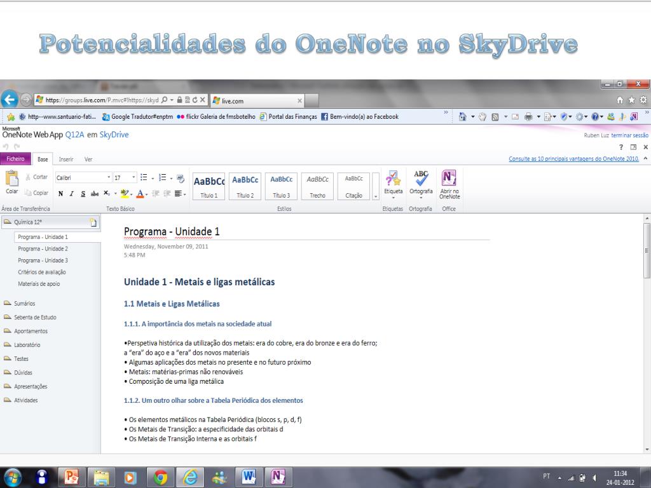The width and height of the screenshot is (651, 488).
Task: Open the help question mark
Action: click(x=621, y=147)
